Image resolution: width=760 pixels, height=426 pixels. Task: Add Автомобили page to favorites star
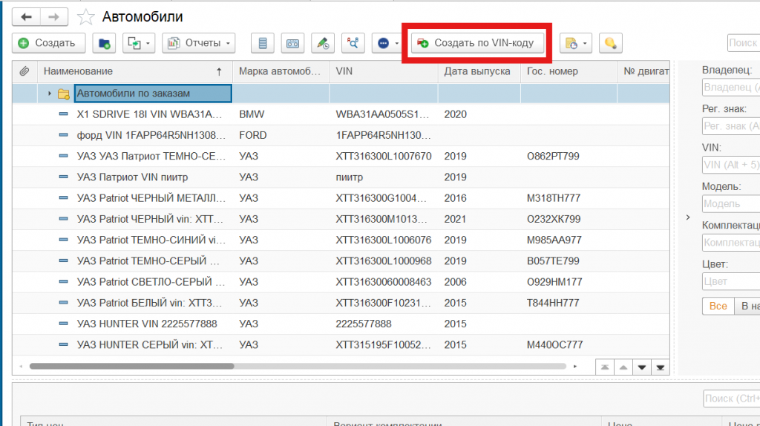coord(86,17)
